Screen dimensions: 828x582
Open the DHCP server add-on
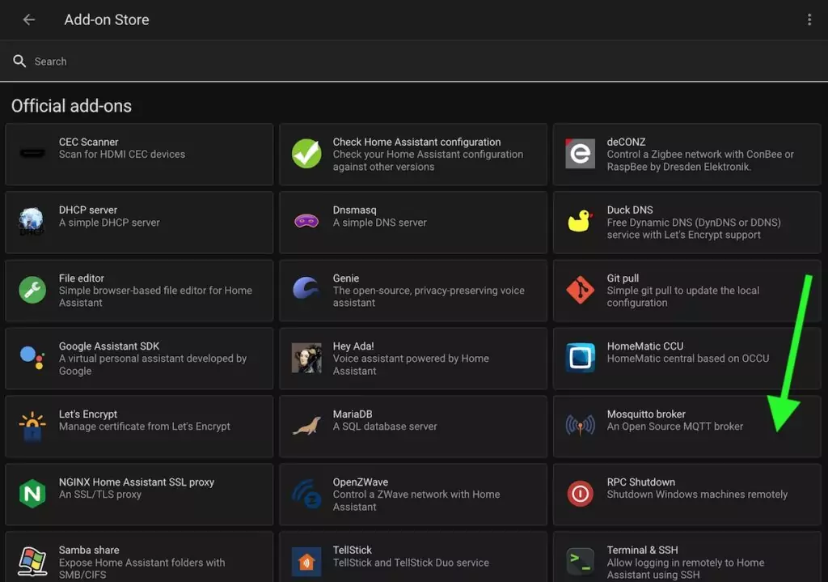(x=139, y=222)
